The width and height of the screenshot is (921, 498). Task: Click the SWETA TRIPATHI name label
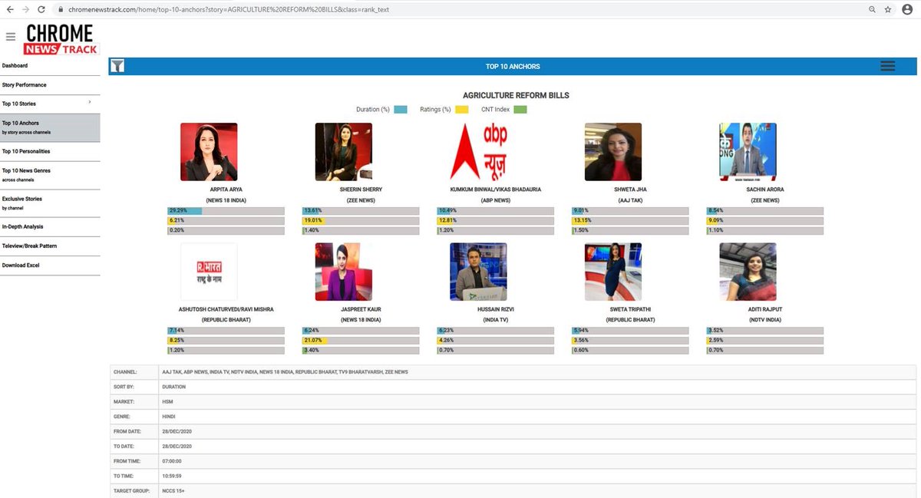[x=631, y=309]
